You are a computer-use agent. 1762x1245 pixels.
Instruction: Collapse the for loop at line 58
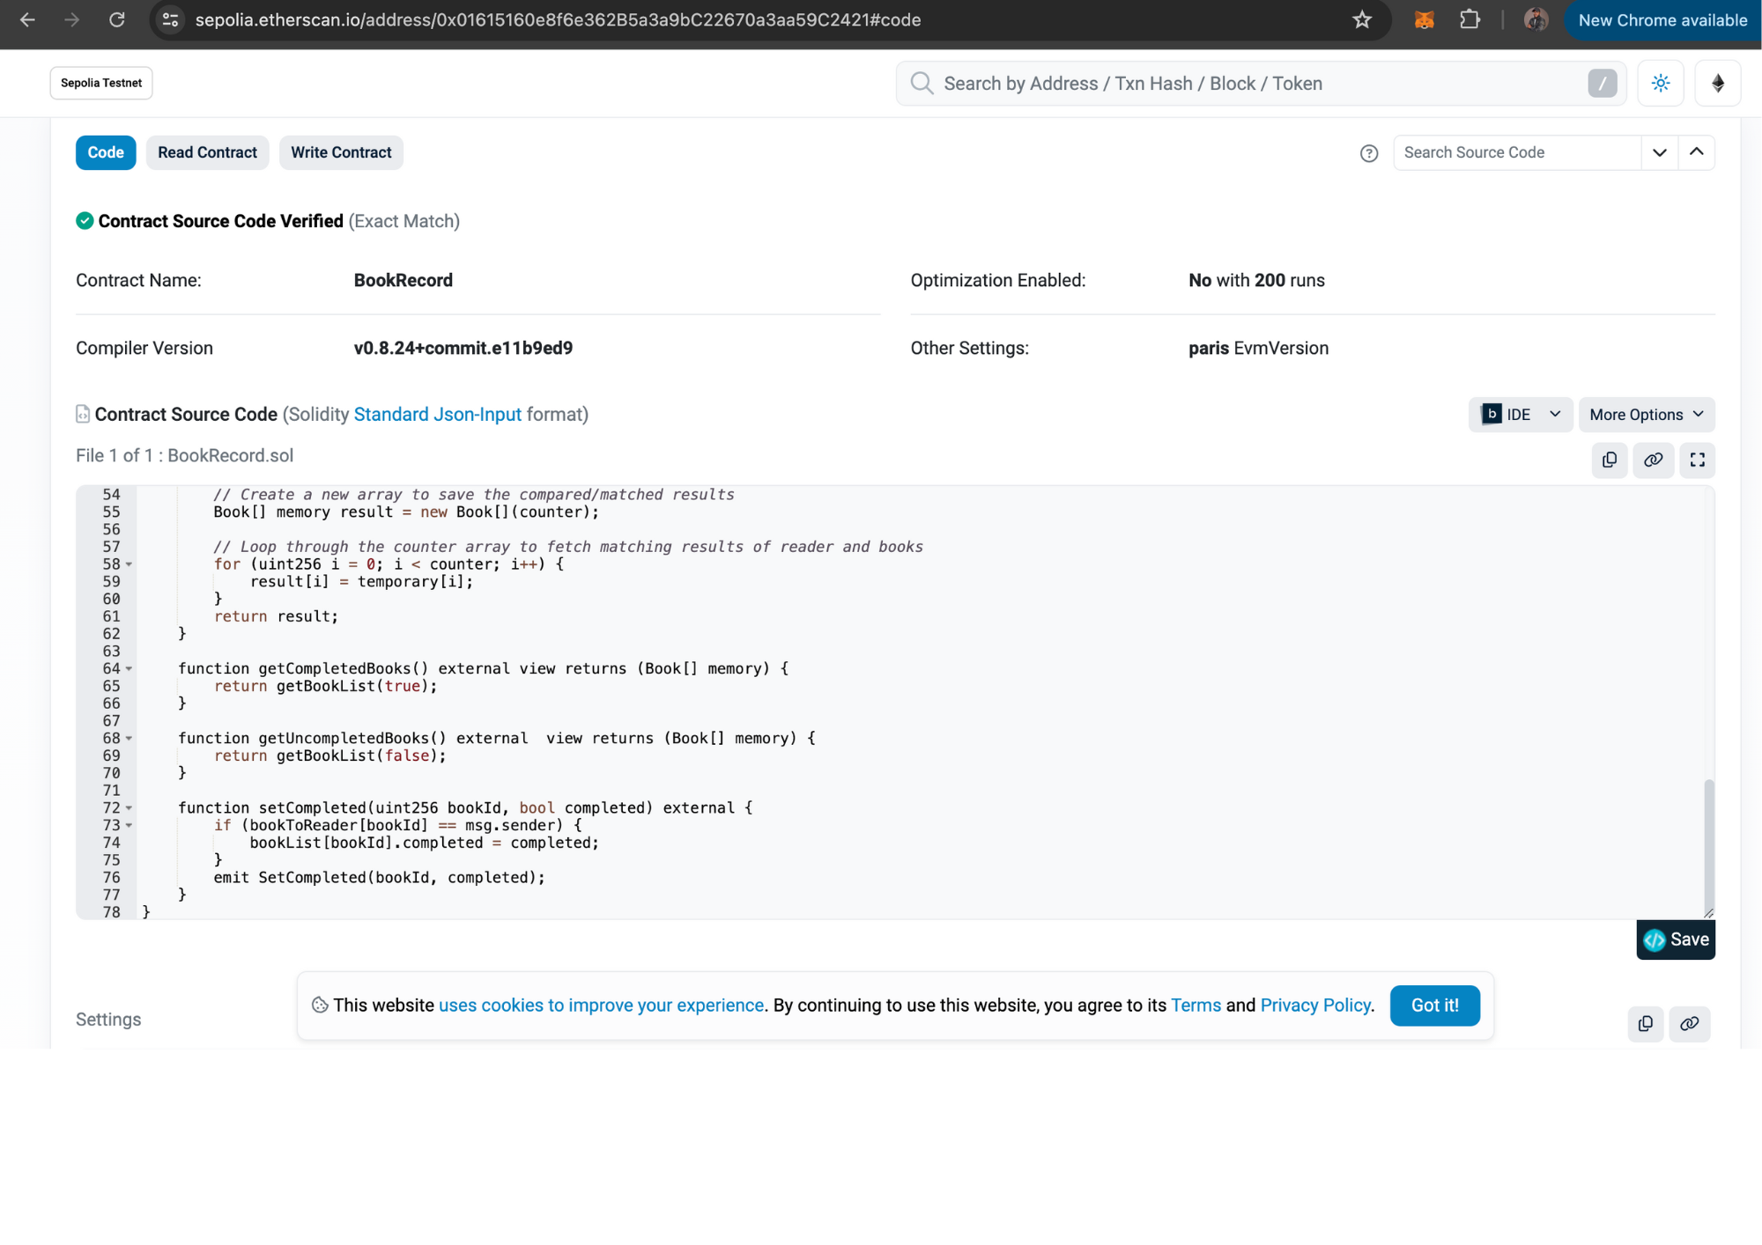point(129,564)
